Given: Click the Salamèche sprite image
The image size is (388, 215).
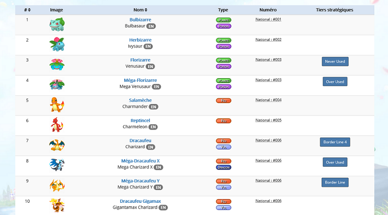Looking at the screenshot, I should click(x=57, y=105).
